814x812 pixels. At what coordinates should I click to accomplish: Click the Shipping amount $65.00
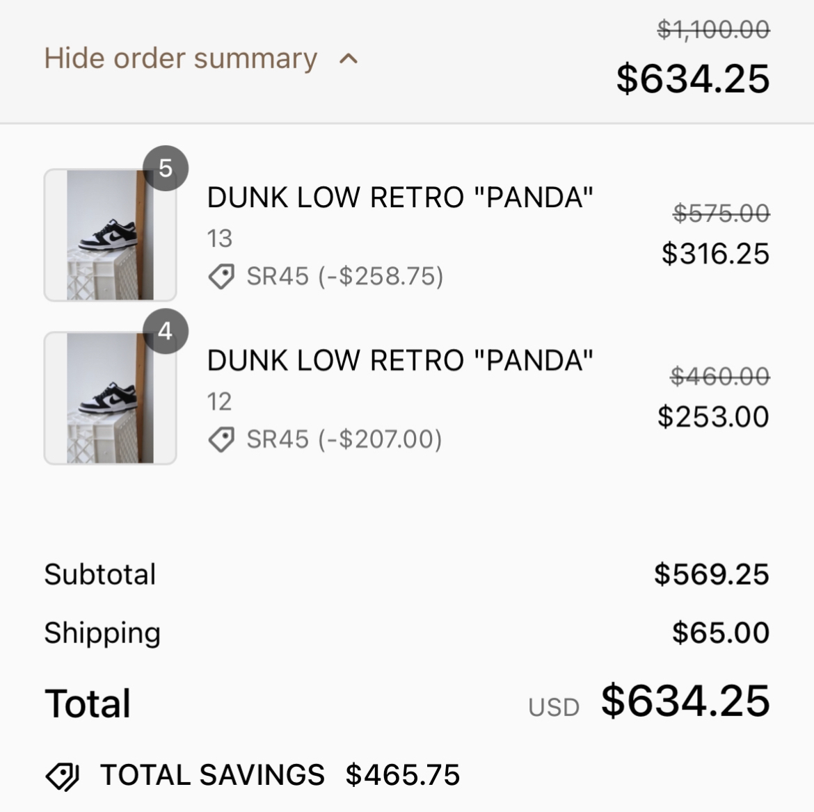pyautogui.click(x=721, y=633)
